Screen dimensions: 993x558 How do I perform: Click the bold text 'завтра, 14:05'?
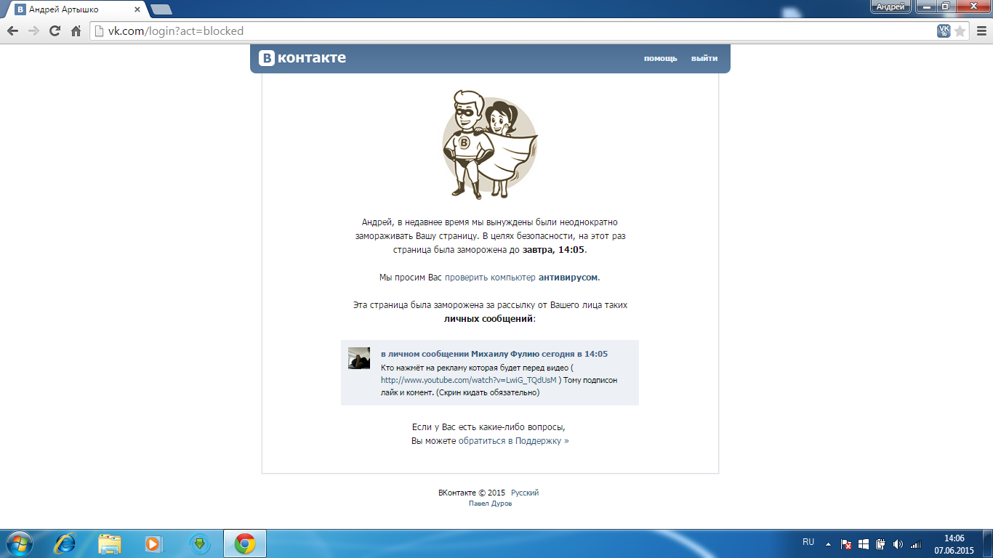click(x=553, y=250)
